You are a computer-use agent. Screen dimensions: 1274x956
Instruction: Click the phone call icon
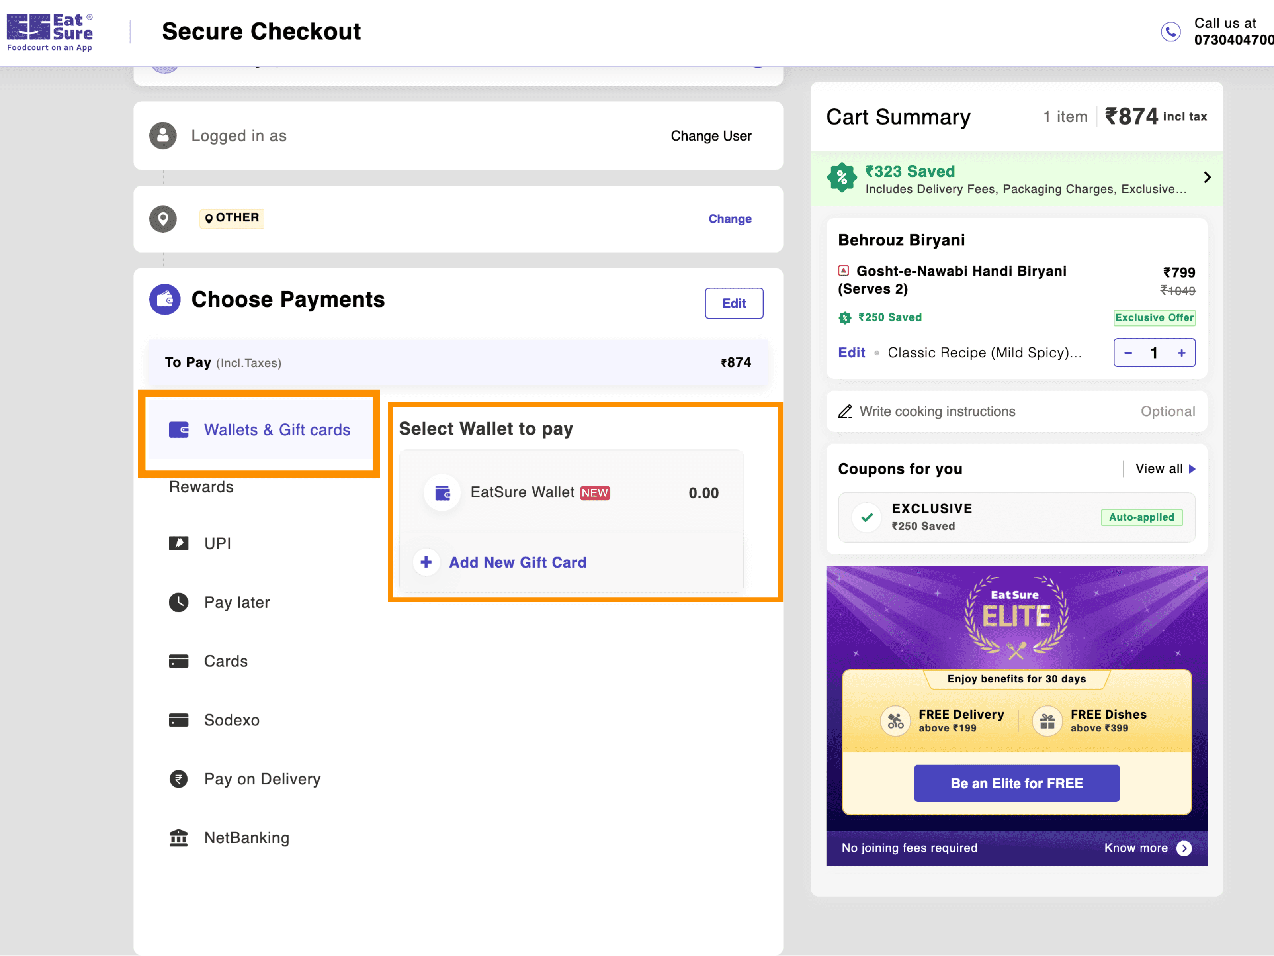pos(1170,32)
